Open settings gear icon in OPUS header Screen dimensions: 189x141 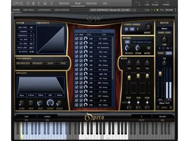pyautogui.click(x=33, y=3)
